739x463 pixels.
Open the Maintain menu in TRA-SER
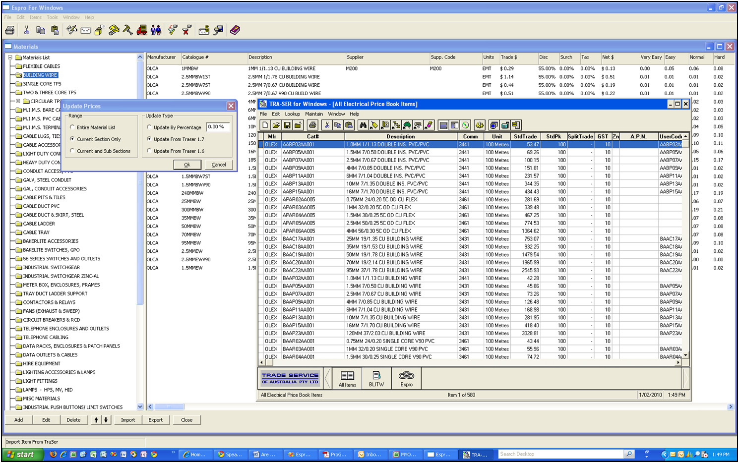pyautogui.click(x=314, y=114)
